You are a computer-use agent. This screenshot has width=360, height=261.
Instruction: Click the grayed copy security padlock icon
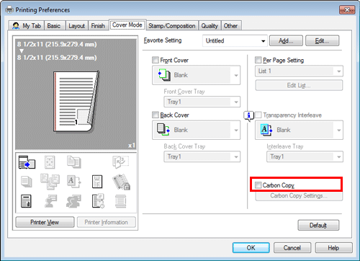pyautogui.click(x=121, y=182)
